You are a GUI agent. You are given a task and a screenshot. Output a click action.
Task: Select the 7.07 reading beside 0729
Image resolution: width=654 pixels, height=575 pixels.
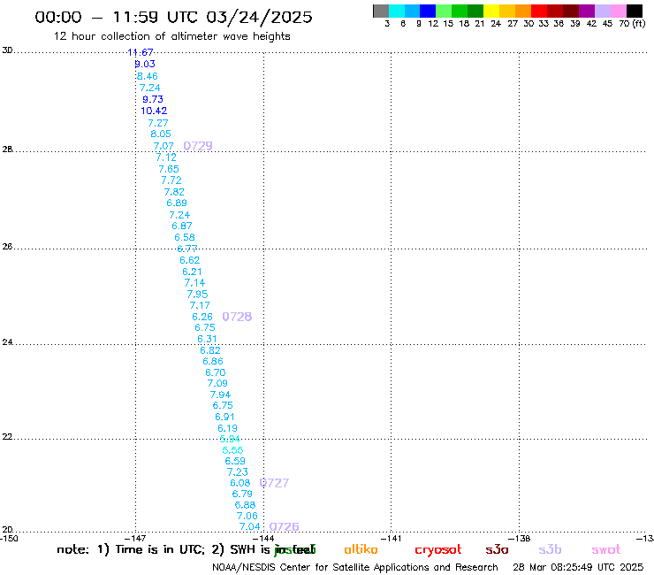tap(163, 146)
